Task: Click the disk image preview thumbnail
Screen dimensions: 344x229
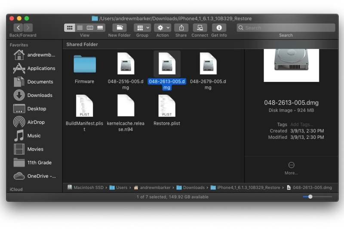Action: point(292,65)
